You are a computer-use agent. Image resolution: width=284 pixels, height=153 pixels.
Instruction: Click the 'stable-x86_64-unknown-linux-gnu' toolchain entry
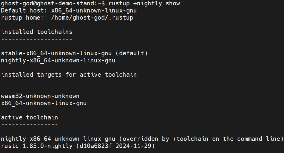(56, 53)
